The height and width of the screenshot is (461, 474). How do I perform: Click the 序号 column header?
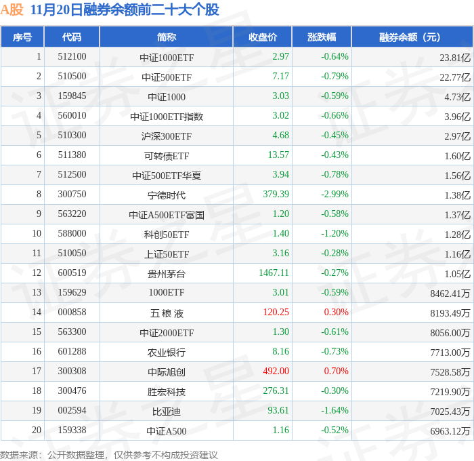point(22,37)
